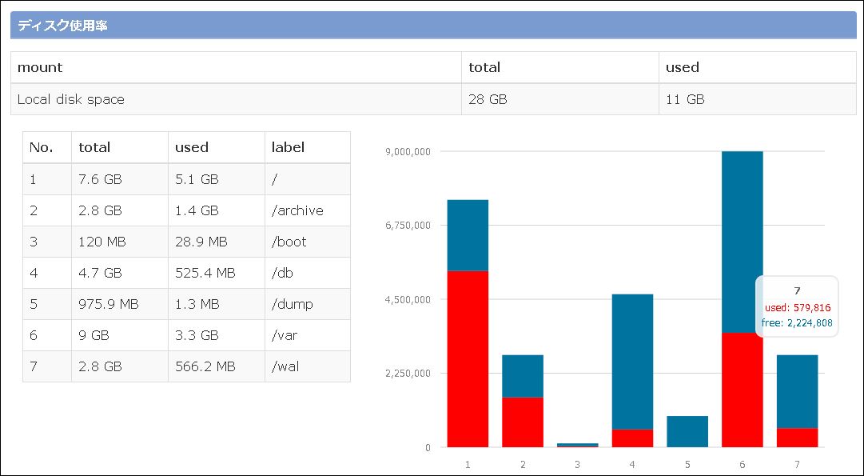Click the tiny bar 3 in chart
Screen dimensions: 864x476
coord(578,445)
